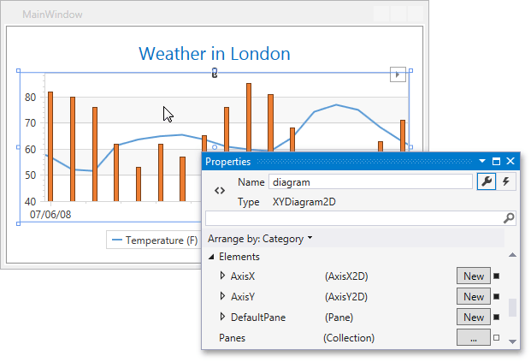Expand the DefaultPane property node

222,317
